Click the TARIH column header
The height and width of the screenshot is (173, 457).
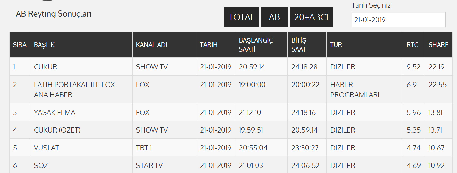[209, 45]
